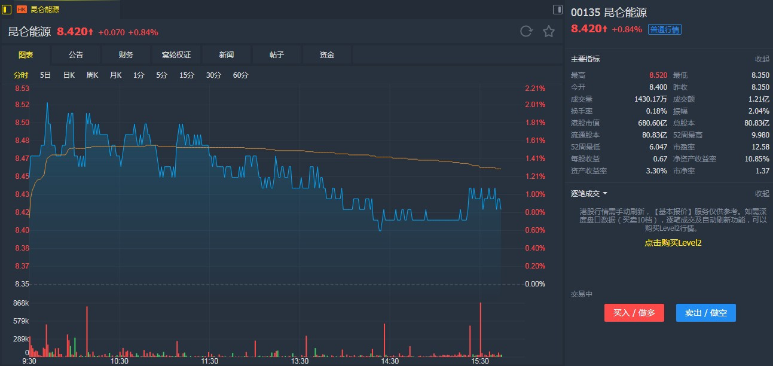Click the 每股收益 value 0.67
Screen dimensions: 773x366
[x=660, y=158]
